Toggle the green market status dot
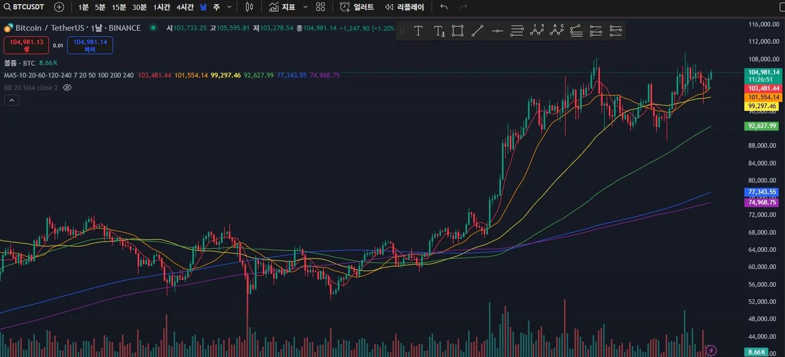This screenshot has width=785, height=357. tap(153, 28)
